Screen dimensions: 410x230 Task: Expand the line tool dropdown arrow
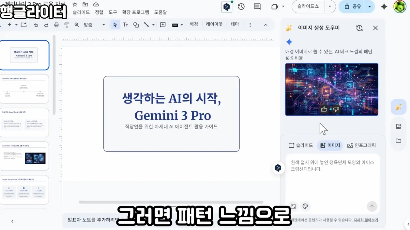coord(153,25)
